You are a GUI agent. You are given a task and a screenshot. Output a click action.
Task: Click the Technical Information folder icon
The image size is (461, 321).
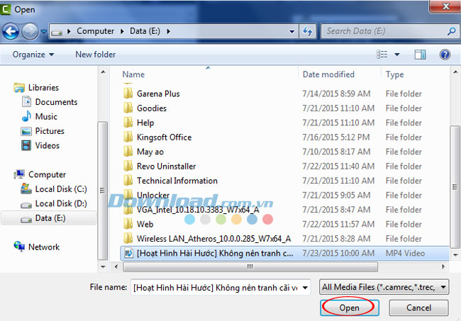(128, 181)
